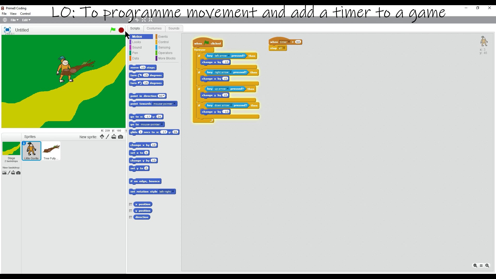Viewport: 496px width, 279px height.
Task: Select the Looks block category
Action: click(x=136, y=42)
